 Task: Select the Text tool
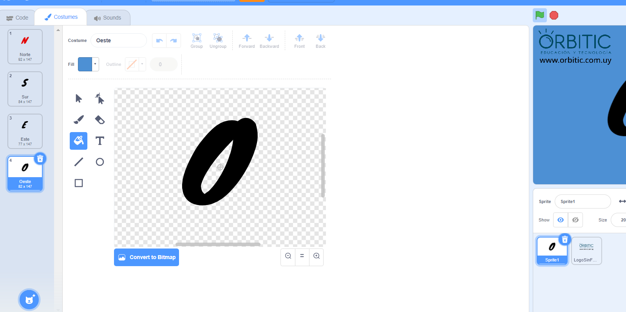pyautogui.click(x=100, y=141)
